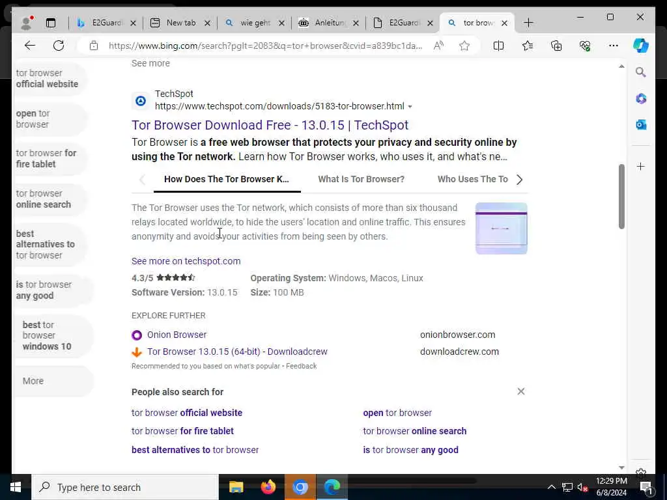The width and height of the screenshot is (667, 500).
Task: Close the Anleitung browser tab
Action: click(356, 23)
